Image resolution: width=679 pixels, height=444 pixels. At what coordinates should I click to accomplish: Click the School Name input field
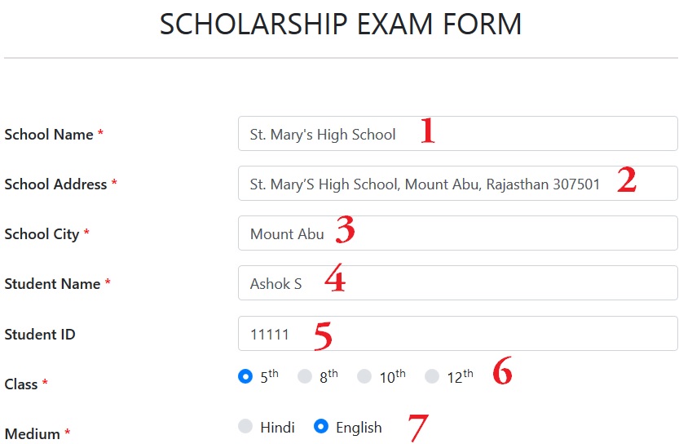458,134
